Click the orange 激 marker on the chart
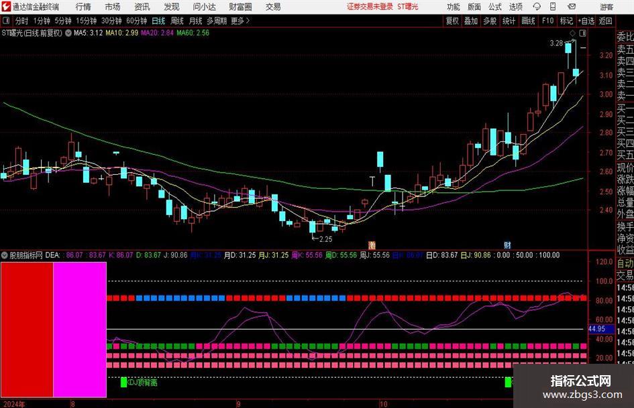Viewport: 634px width, 408px height. click(x=372, y=245)
